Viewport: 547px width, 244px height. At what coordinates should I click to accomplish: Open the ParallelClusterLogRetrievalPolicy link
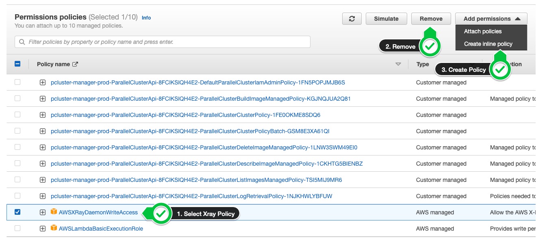click(x=191, y=196)
